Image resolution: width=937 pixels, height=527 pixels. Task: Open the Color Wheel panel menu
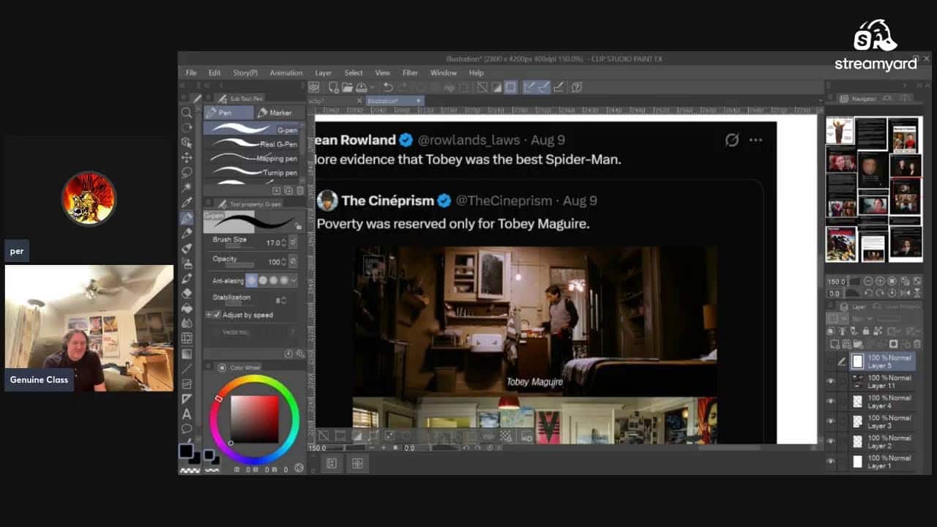[x=209, y=367]
